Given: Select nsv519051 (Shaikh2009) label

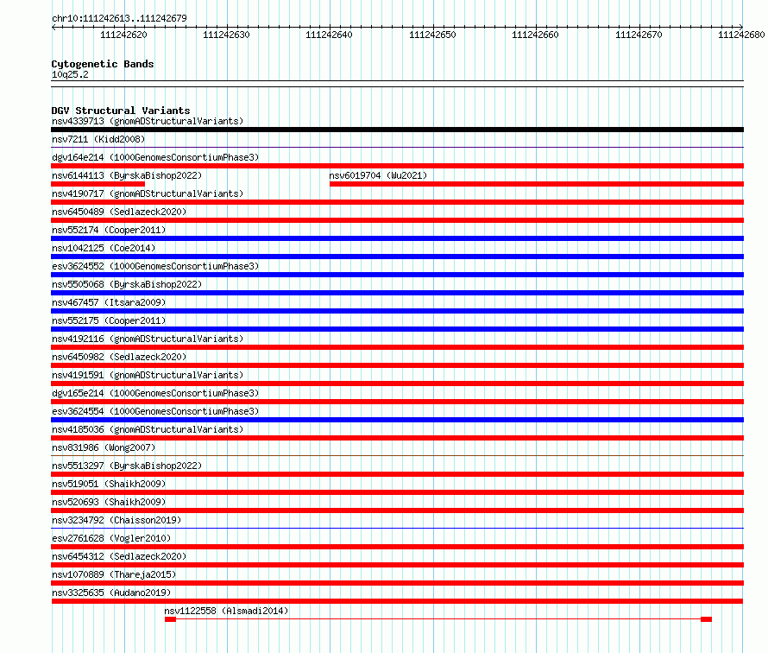Looking at the screenshot, I should tap(109, 484).
